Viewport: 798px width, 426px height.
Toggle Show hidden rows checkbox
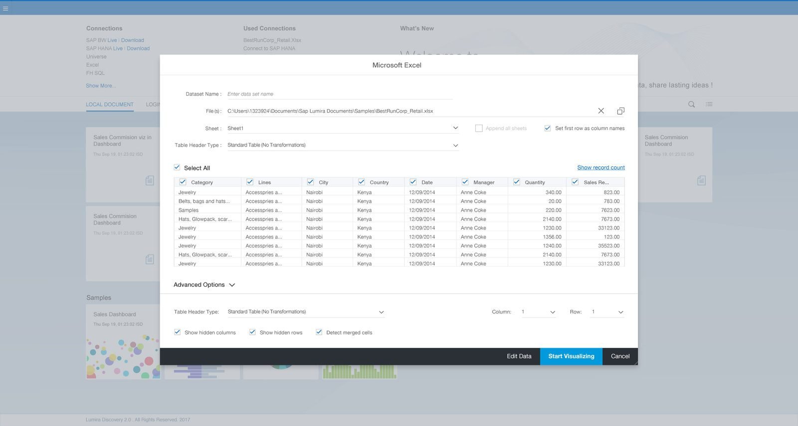point(252,332)
